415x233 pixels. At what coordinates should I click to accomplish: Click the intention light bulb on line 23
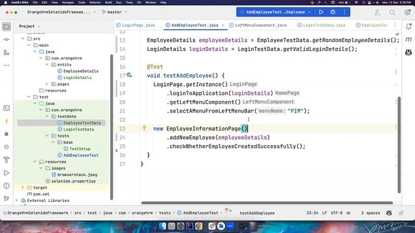point(144,128)
